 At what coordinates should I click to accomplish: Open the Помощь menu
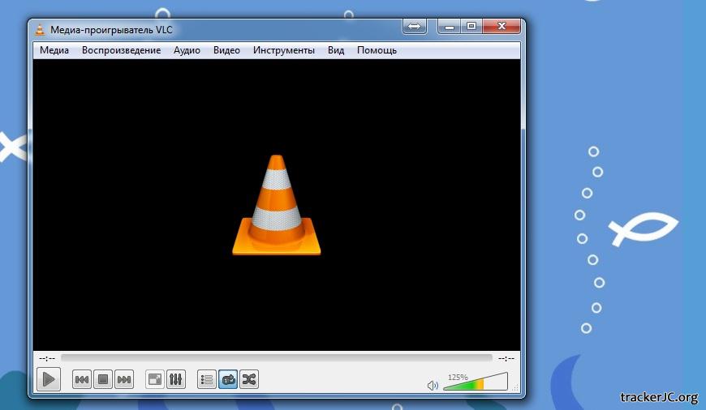click(377, 50)
